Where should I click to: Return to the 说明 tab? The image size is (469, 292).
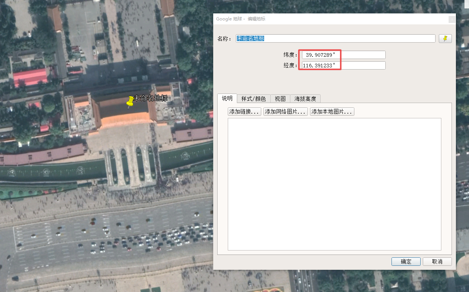(x=227, y=98)
